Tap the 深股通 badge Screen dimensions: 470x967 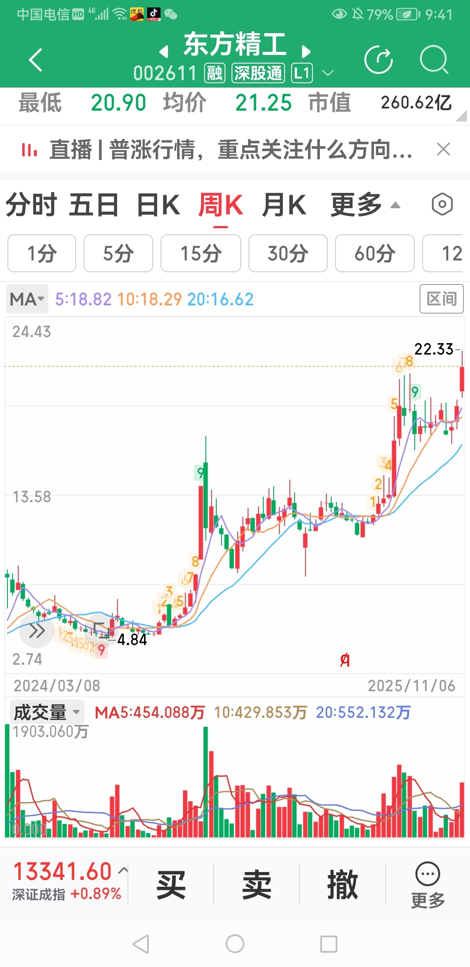pyautogui.click(x=258, y=73)
